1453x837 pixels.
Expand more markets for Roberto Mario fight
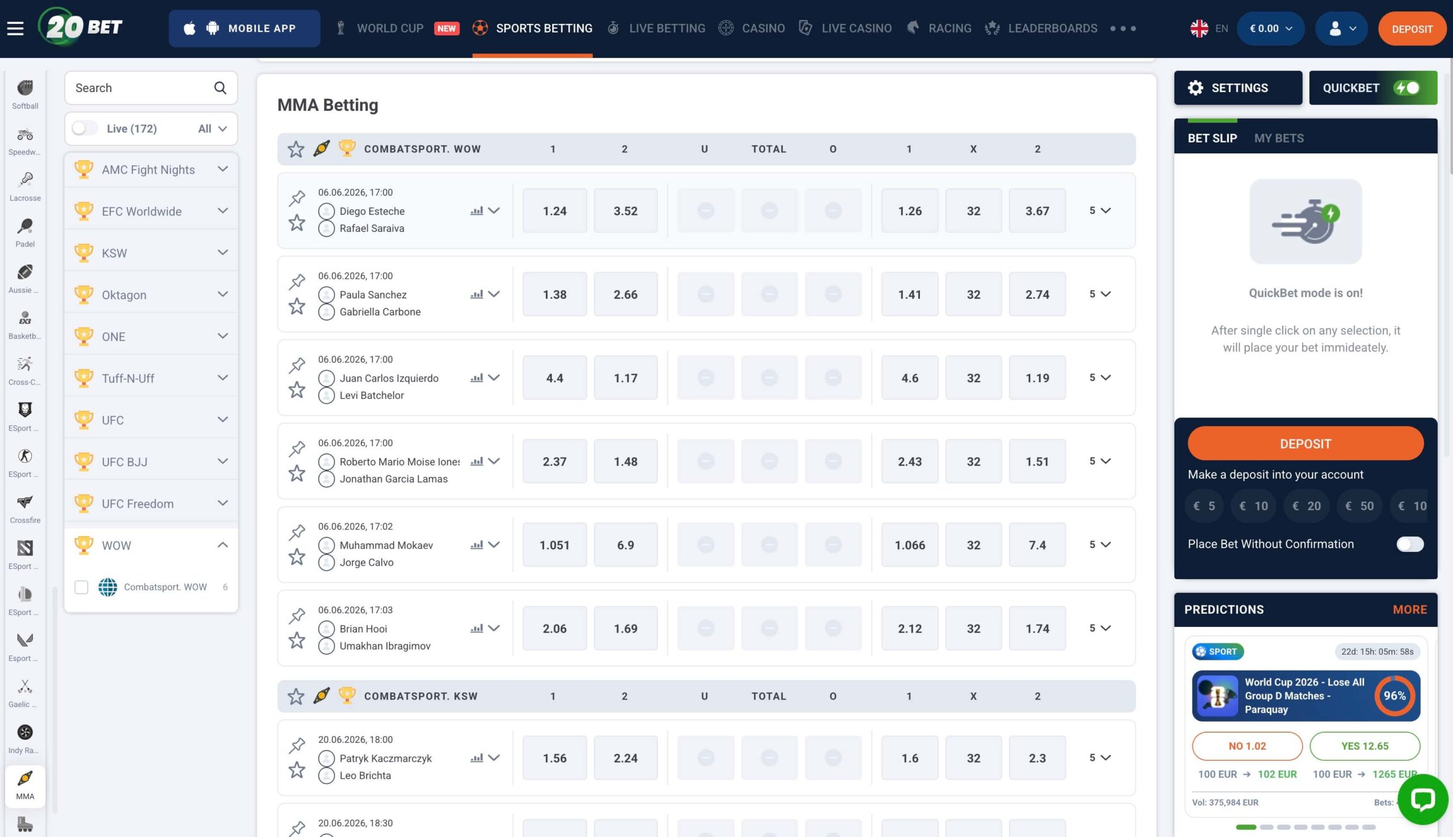1099,461
